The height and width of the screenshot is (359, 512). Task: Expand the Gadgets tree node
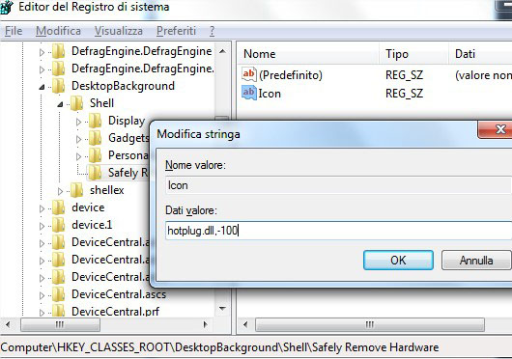point(78,139)
